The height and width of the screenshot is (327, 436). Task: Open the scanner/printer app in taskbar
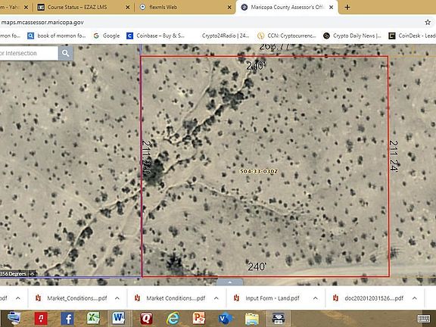point(279,319)
